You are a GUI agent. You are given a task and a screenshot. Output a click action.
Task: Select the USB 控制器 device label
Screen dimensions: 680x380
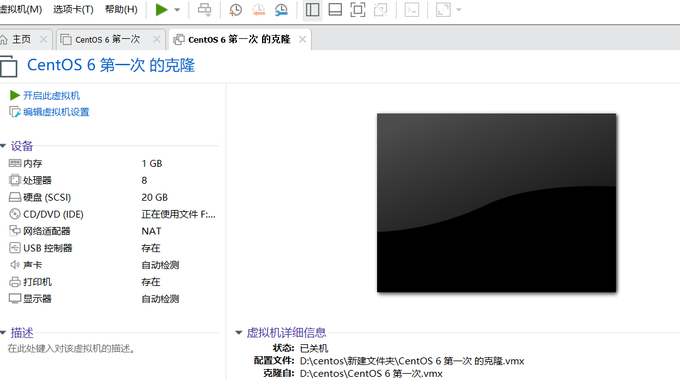[x=48, y=248]
